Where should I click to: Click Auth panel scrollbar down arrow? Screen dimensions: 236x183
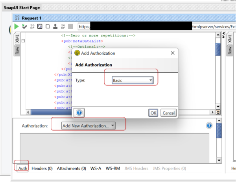tap(219, 160)
